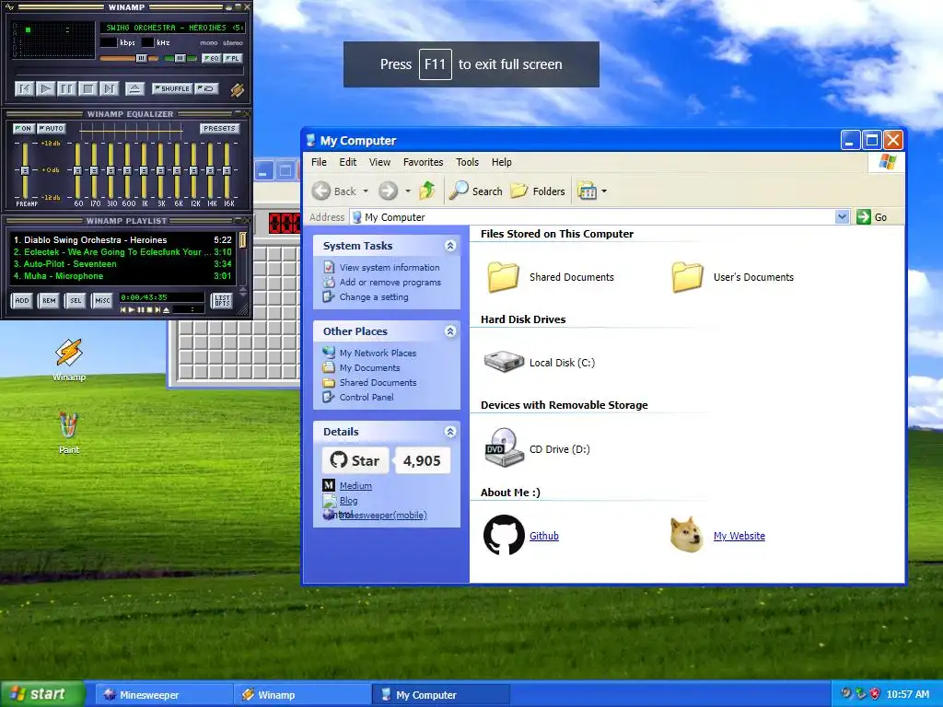Click the Search toolbar button
This screenshot has width=943, height=707.
[x=476, y=191]
